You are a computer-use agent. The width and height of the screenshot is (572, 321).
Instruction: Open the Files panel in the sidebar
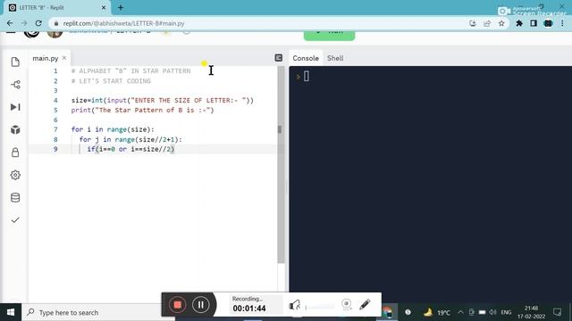[15, 62]
